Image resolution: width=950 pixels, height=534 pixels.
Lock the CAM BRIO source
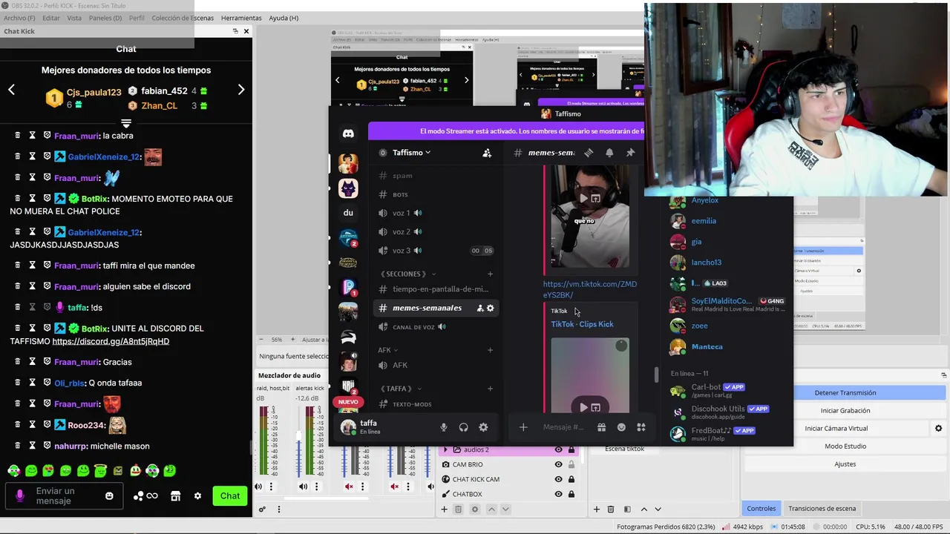[571, 464]
